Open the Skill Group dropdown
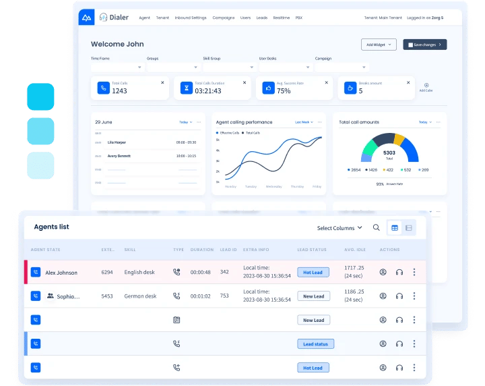 (x=230, y=67)
